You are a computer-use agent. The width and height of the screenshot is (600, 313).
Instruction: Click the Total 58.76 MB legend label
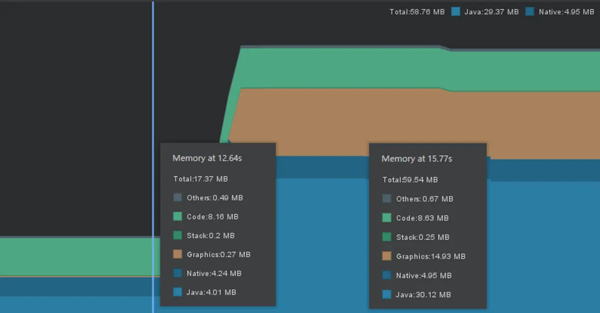pyautogui.click(x=417, y=12)
